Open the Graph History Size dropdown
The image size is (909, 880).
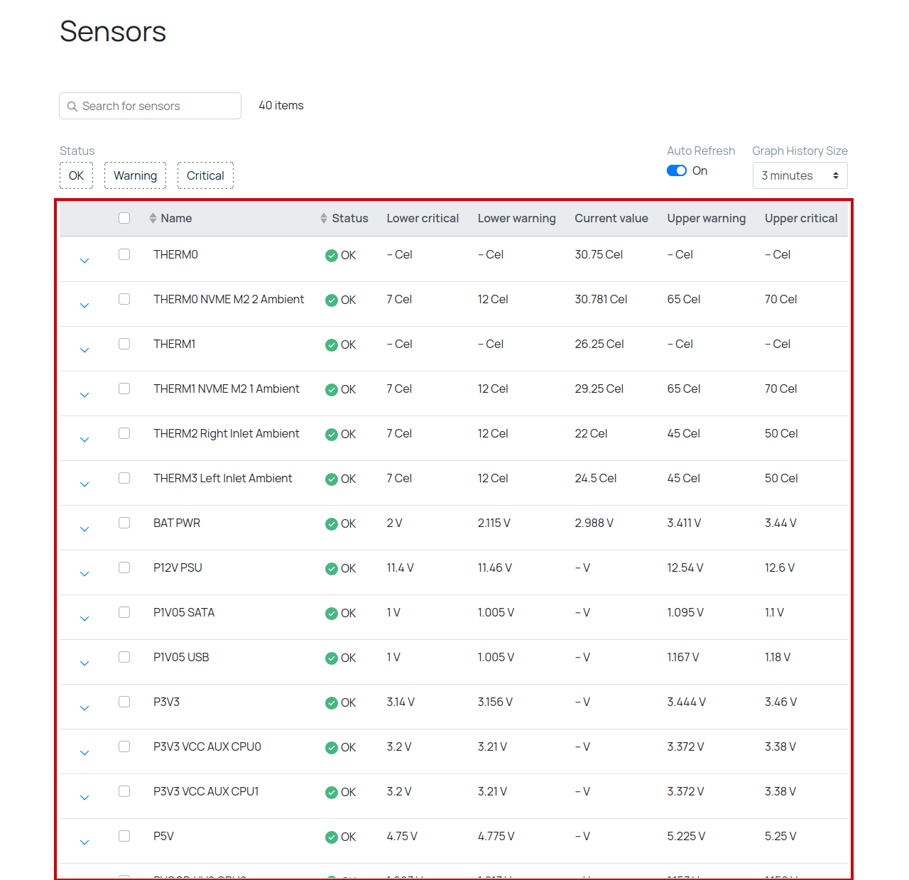(800, 175)
